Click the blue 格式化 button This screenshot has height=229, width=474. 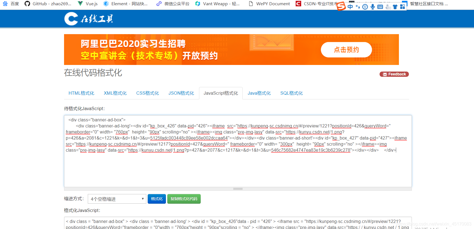157,199
